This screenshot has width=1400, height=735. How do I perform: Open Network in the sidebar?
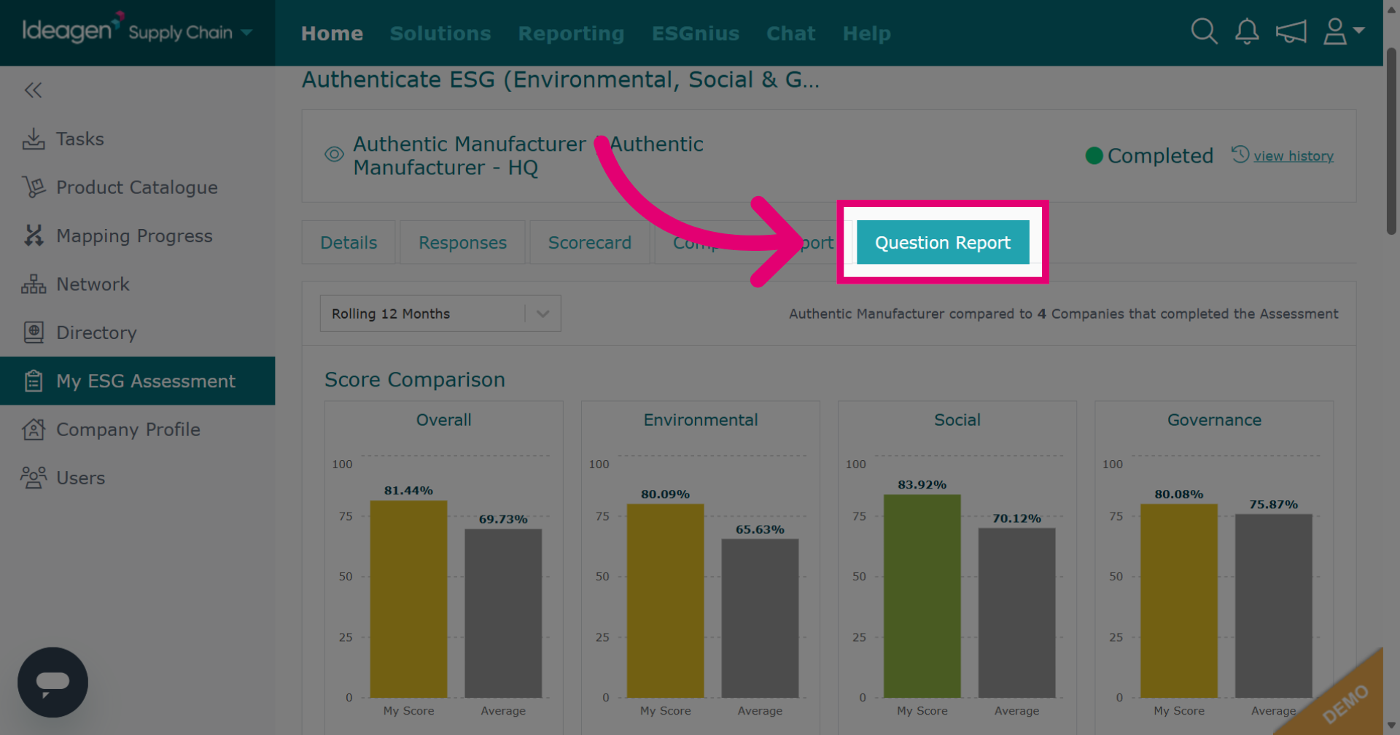pyautogui.click(x=138, y=284)
